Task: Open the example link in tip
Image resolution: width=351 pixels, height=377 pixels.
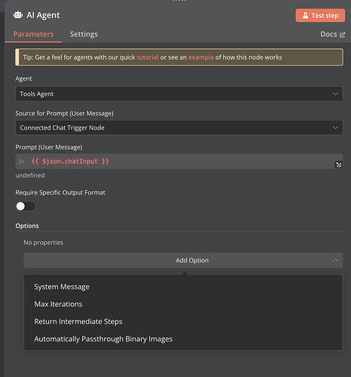Action: 201,57
